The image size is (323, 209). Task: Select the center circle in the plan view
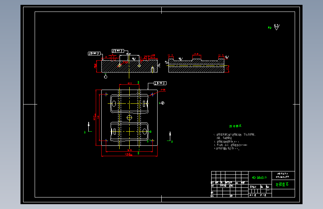(129, 118)
